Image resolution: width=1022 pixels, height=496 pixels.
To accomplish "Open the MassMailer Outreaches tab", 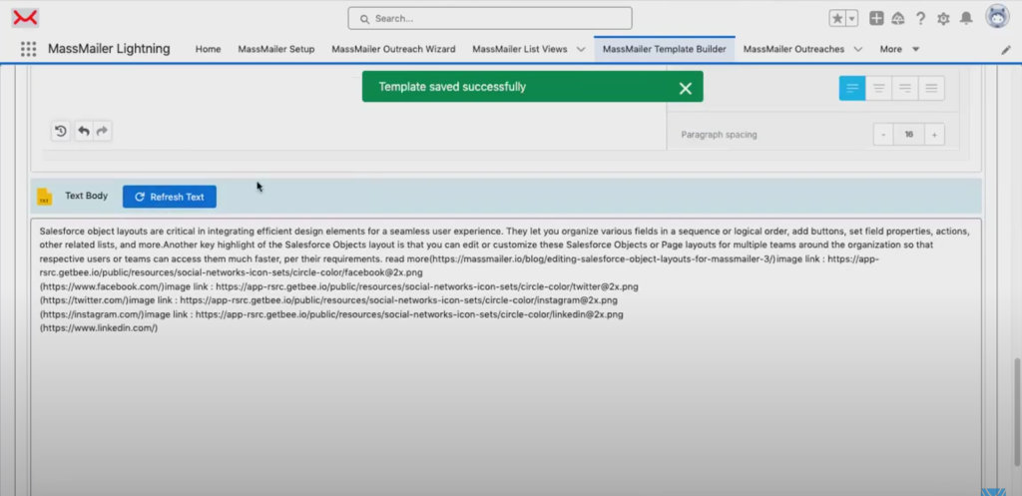I will (x=793, y=49).
